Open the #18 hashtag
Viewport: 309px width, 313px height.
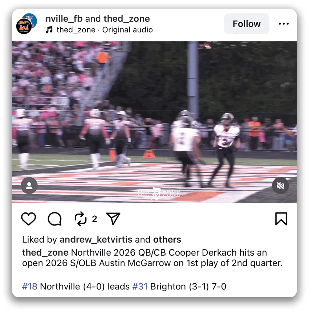(30, 286)
